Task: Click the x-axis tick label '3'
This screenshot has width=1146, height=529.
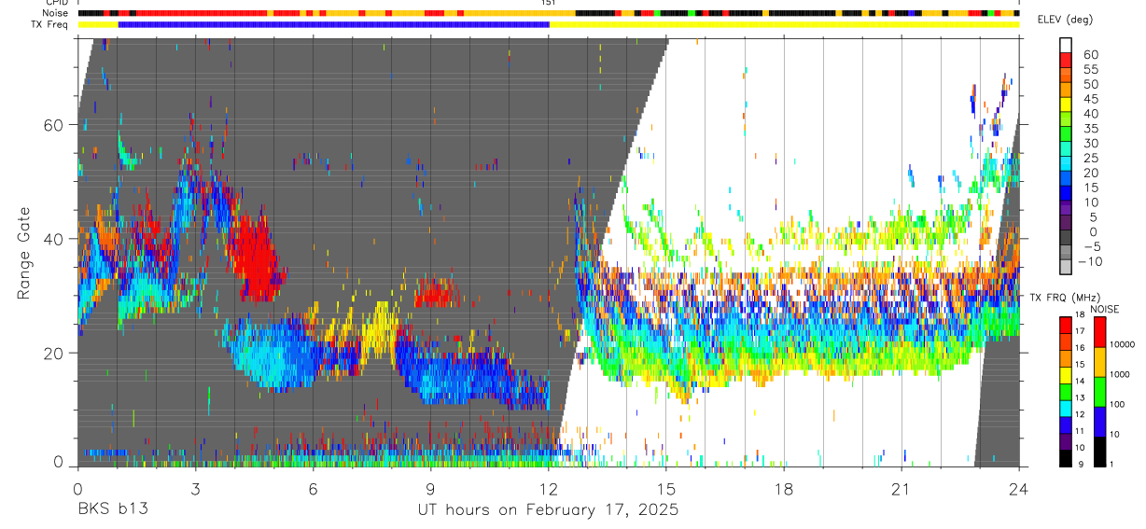Action: (195, 489)
